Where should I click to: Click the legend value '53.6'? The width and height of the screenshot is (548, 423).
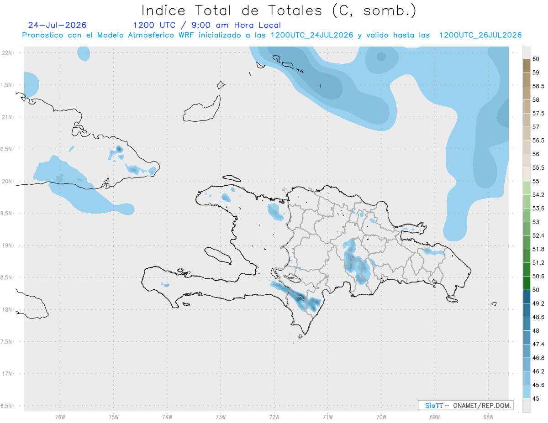coord(538,209)
